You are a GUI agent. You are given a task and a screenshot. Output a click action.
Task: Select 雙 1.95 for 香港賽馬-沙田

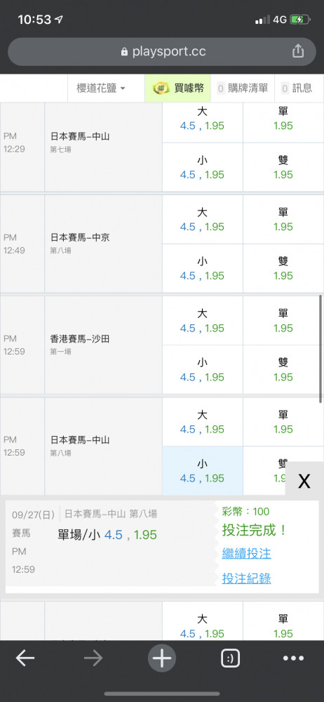[x=283, y=369]
